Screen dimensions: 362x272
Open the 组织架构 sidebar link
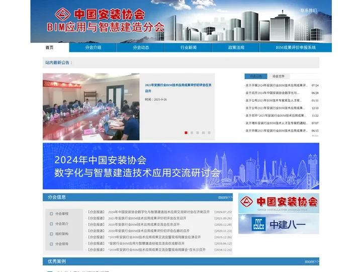click(x=62, y=234)
